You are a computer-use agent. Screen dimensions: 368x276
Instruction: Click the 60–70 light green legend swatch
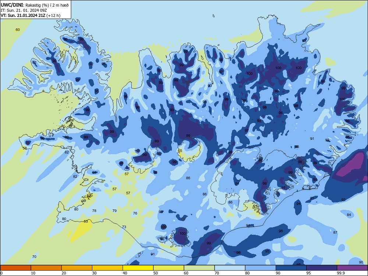coord(199,268)
